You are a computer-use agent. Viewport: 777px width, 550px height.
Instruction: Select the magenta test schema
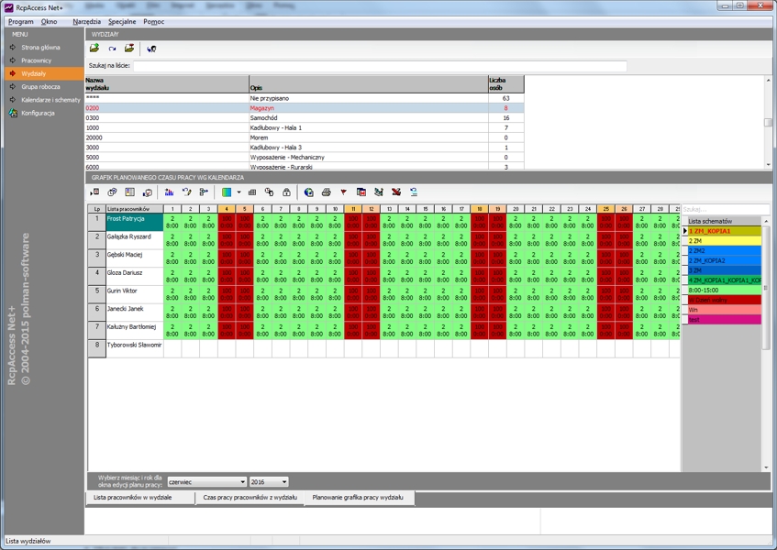tap(722, 319)
